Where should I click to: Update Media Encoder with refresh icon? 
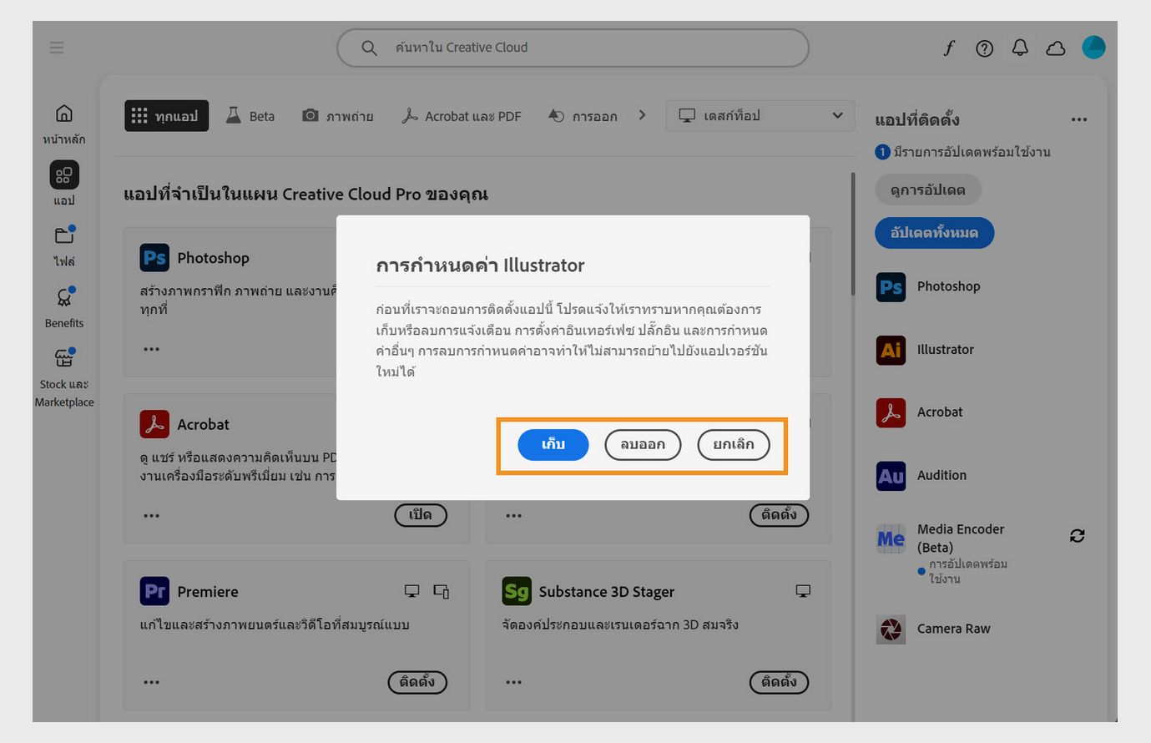point(1078,536)
